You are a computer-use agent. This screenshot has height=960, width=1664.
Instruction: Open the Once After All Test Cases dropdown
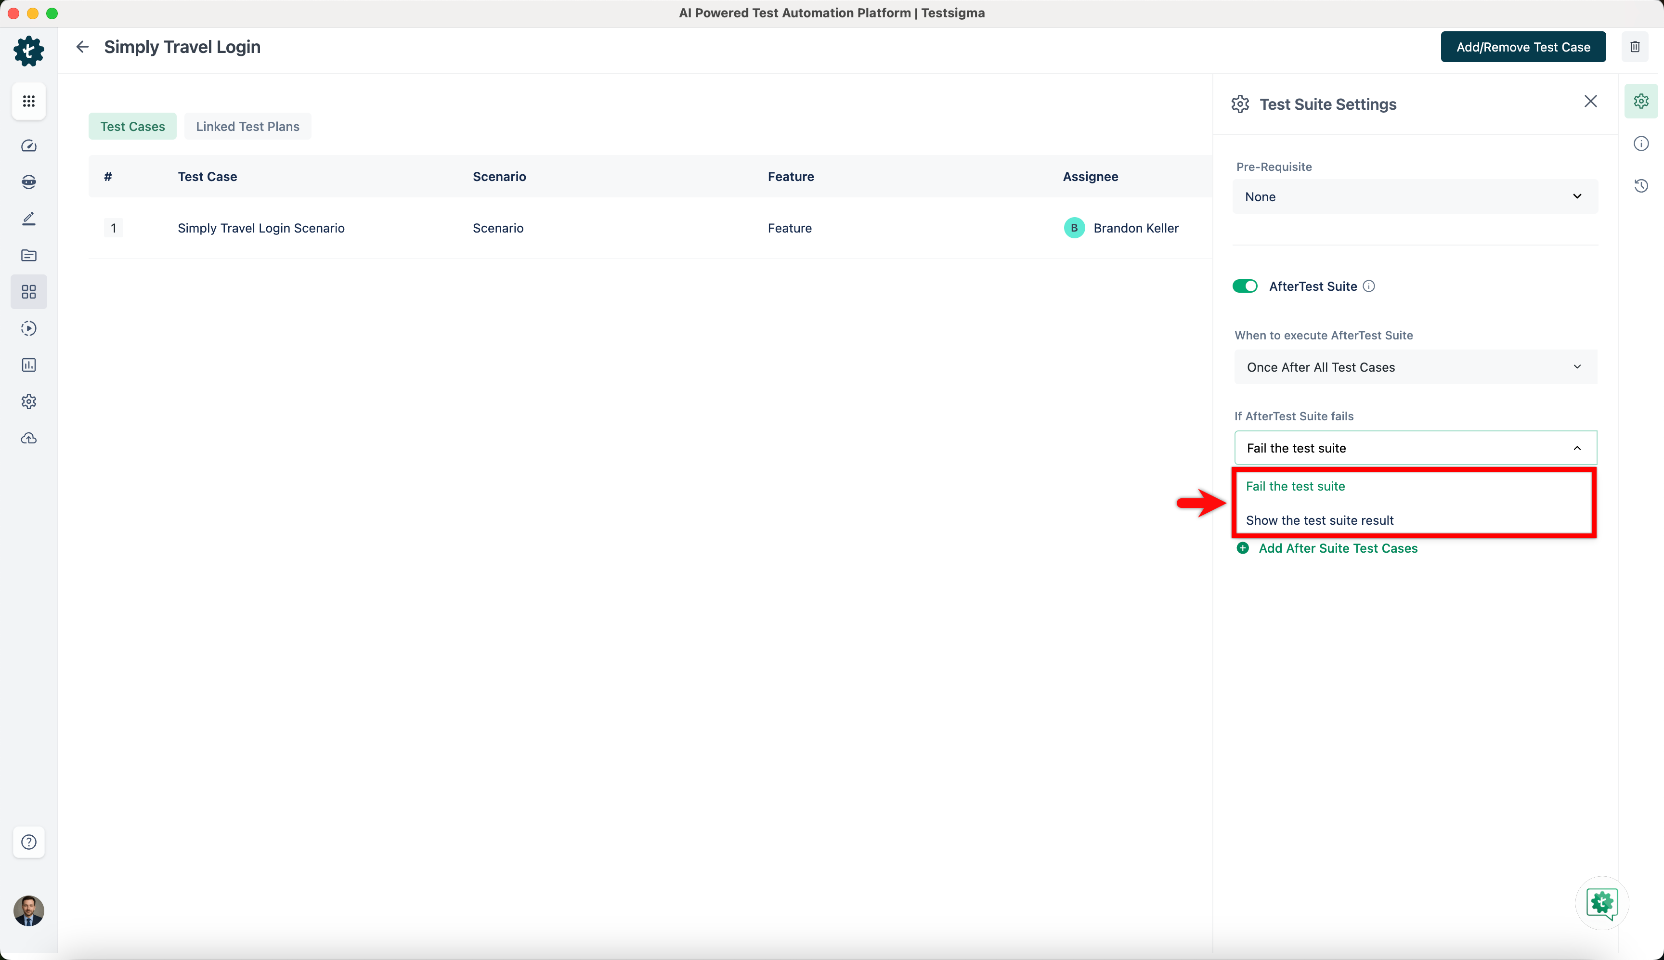click(x=1415, y=367)
